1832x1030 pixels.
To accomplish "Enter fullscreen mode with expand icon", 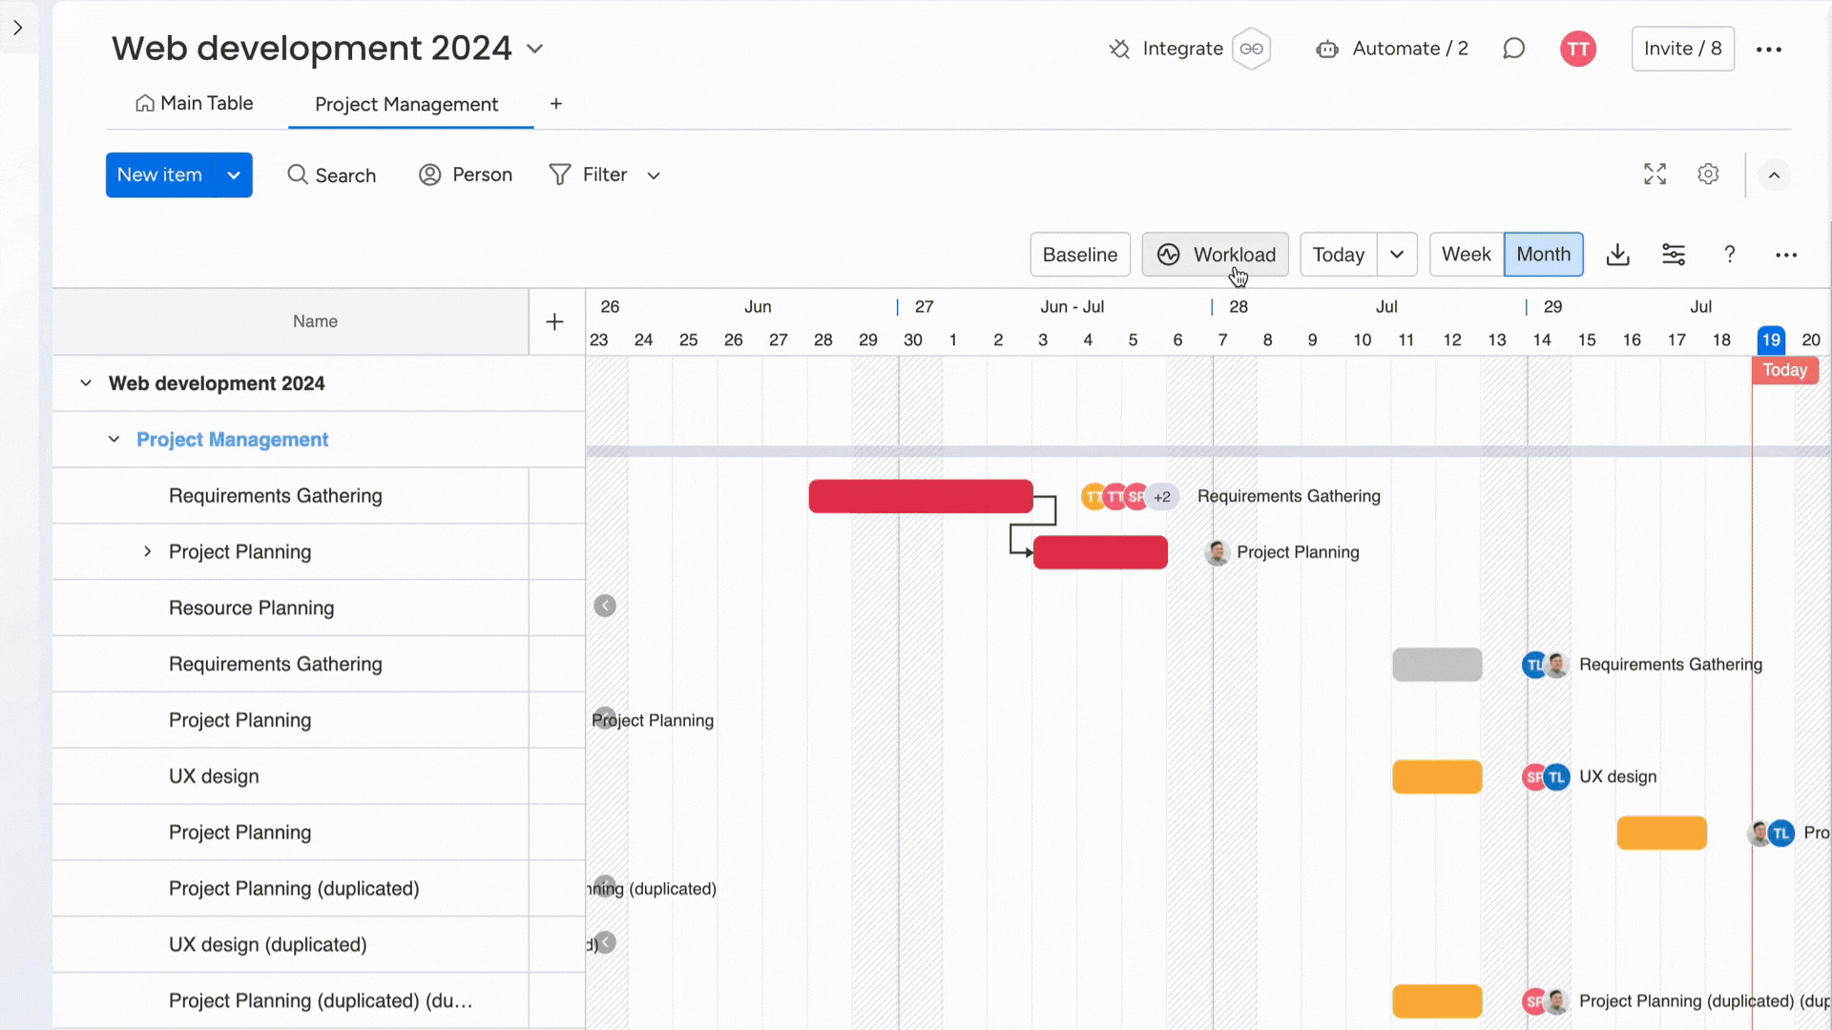I will pyautogui.click(x=1655, y=174).
